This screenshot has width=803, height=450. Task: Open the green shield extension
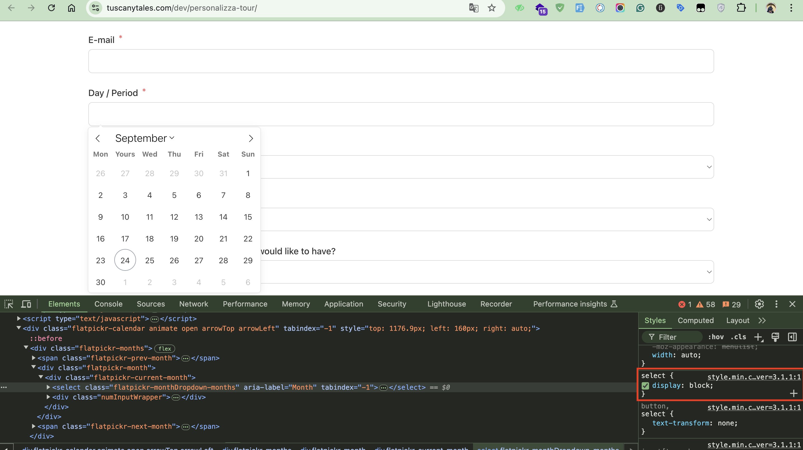(560, 8)
